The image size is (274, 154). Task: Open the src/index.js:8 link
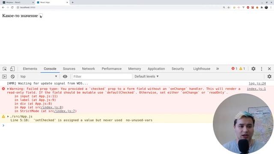pos(51,107)
